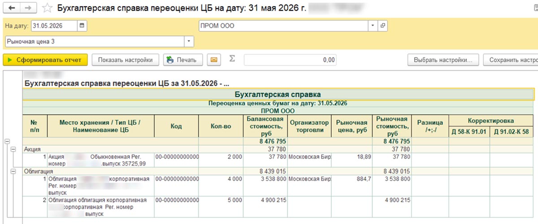The width and height of the screenshot is (538, 224).
Task: Expand the organization dropdown list
Action: 373,26
